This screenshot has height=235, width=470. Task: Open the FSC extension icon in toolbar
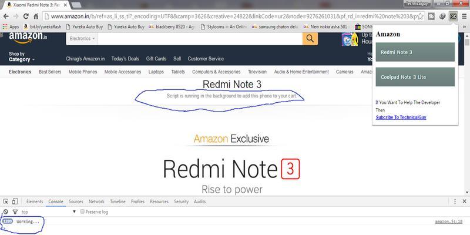coord(453,16)
